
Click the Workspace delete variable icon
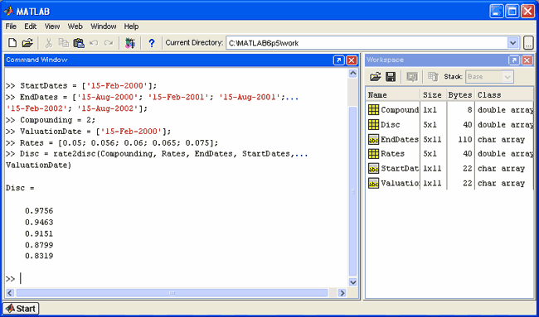[x=433, y=77]
